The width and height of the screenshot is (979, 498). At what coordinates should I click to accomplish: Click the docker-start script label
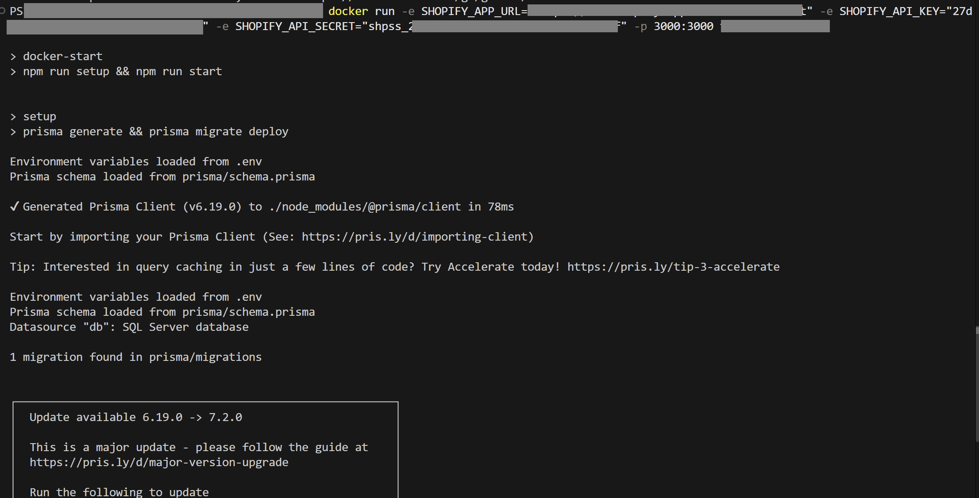point(62,56)
